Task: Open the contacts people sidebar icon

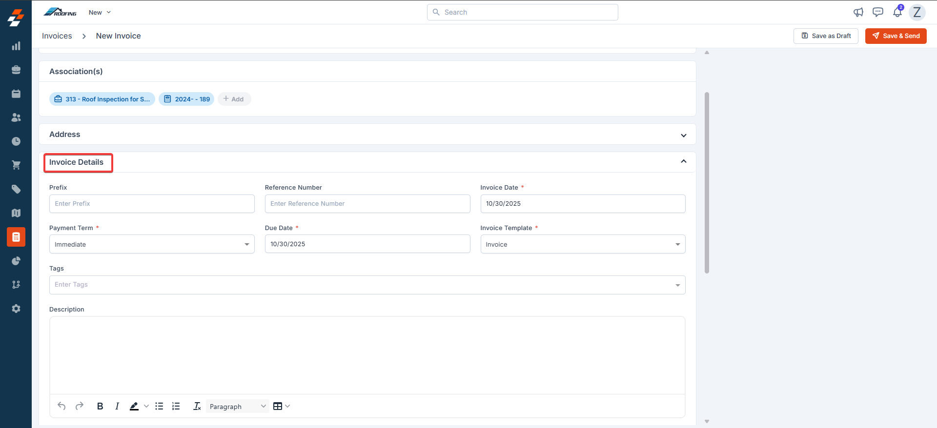Action: (16, 117)
